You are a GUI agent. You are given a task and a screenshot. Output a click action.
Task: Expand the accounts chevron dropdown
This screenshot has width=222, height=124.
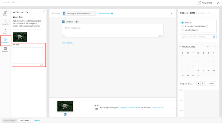172,13
